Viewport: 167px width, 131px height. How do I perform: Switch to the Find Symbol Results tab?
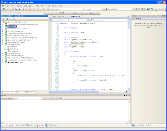click(x=17, y=125)
